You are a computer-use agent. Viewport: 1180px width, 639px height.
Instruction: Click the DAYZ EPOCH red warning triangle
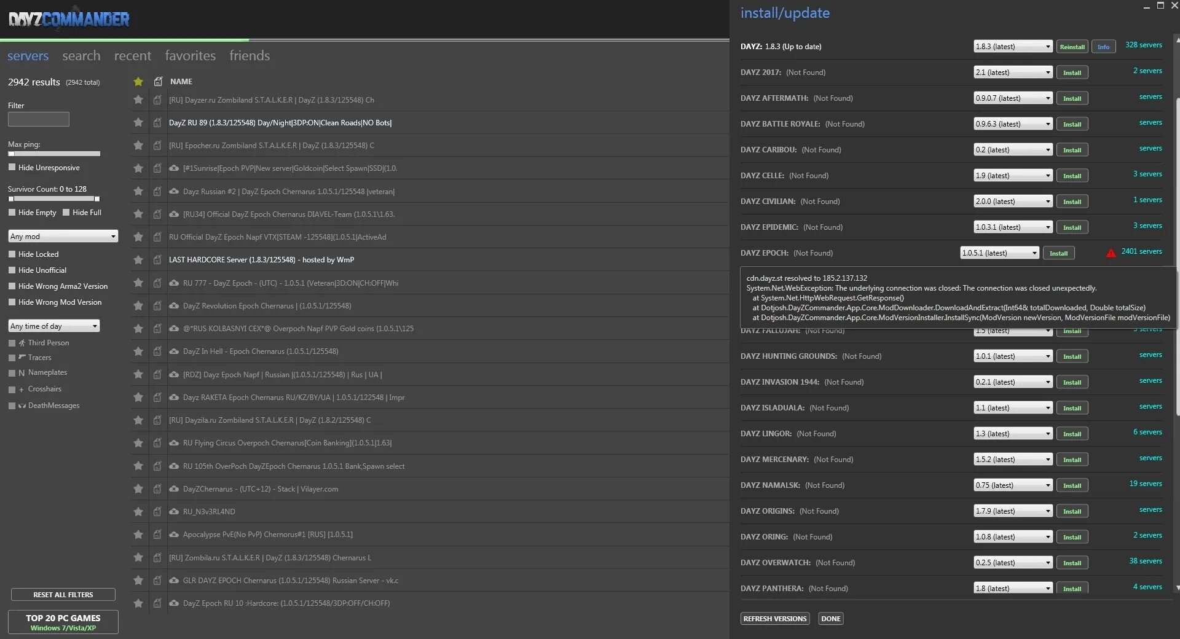click(x=1111, y=253)
